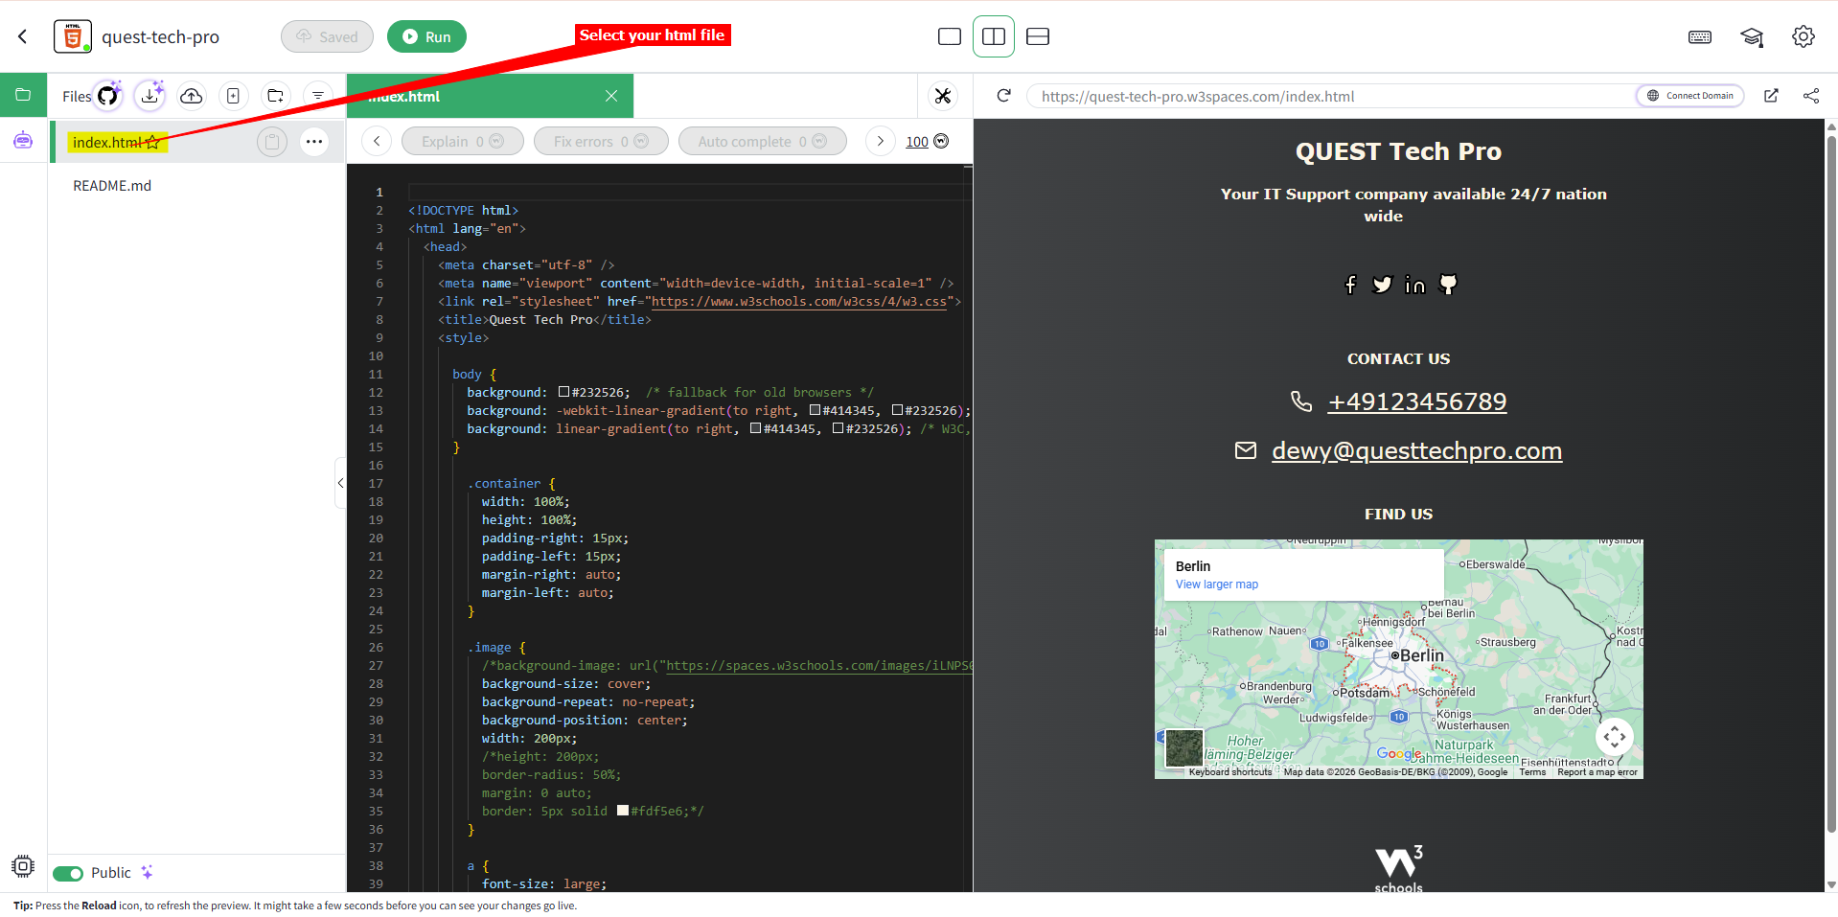Click the GitHub icon in preview
1838x917 pixels.
click(1449, 285)
